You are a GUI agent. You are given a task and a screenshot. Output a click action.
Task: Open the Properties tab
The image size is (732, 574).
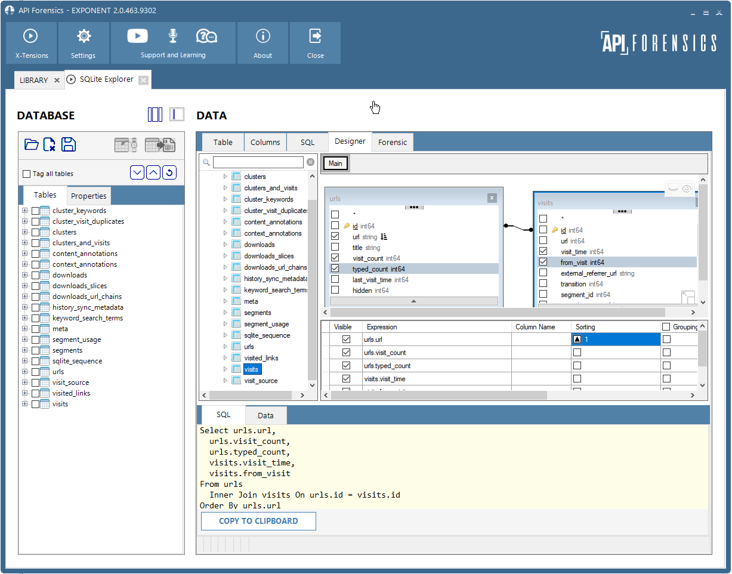coord(88,196)
